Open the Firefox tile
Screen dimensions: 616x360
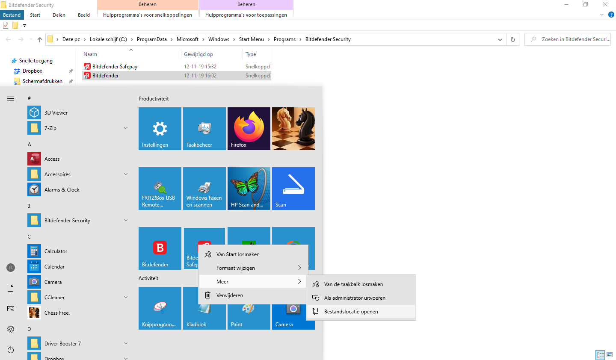(x=249, y=128)
